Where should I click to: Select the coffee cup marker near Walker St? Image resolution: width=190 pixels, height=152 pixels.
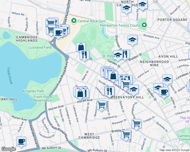pyautogui.click(x=164, y=92)
